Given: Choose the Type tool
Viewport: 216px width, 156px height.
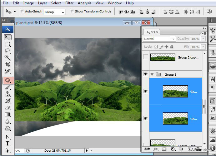Looking at the screenshot, I should click(x=8, y=144).
